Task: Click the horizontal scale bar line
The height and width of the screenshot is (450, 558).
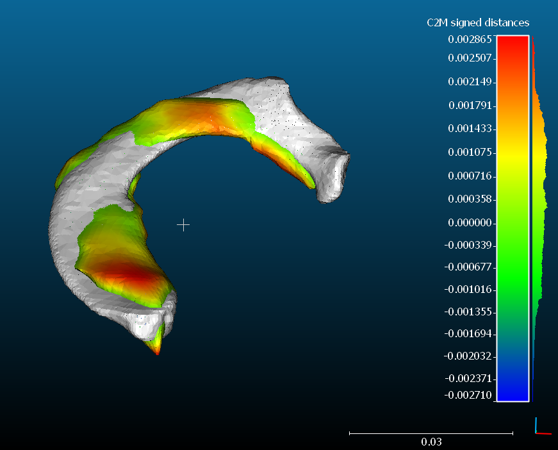Action: 431,433
